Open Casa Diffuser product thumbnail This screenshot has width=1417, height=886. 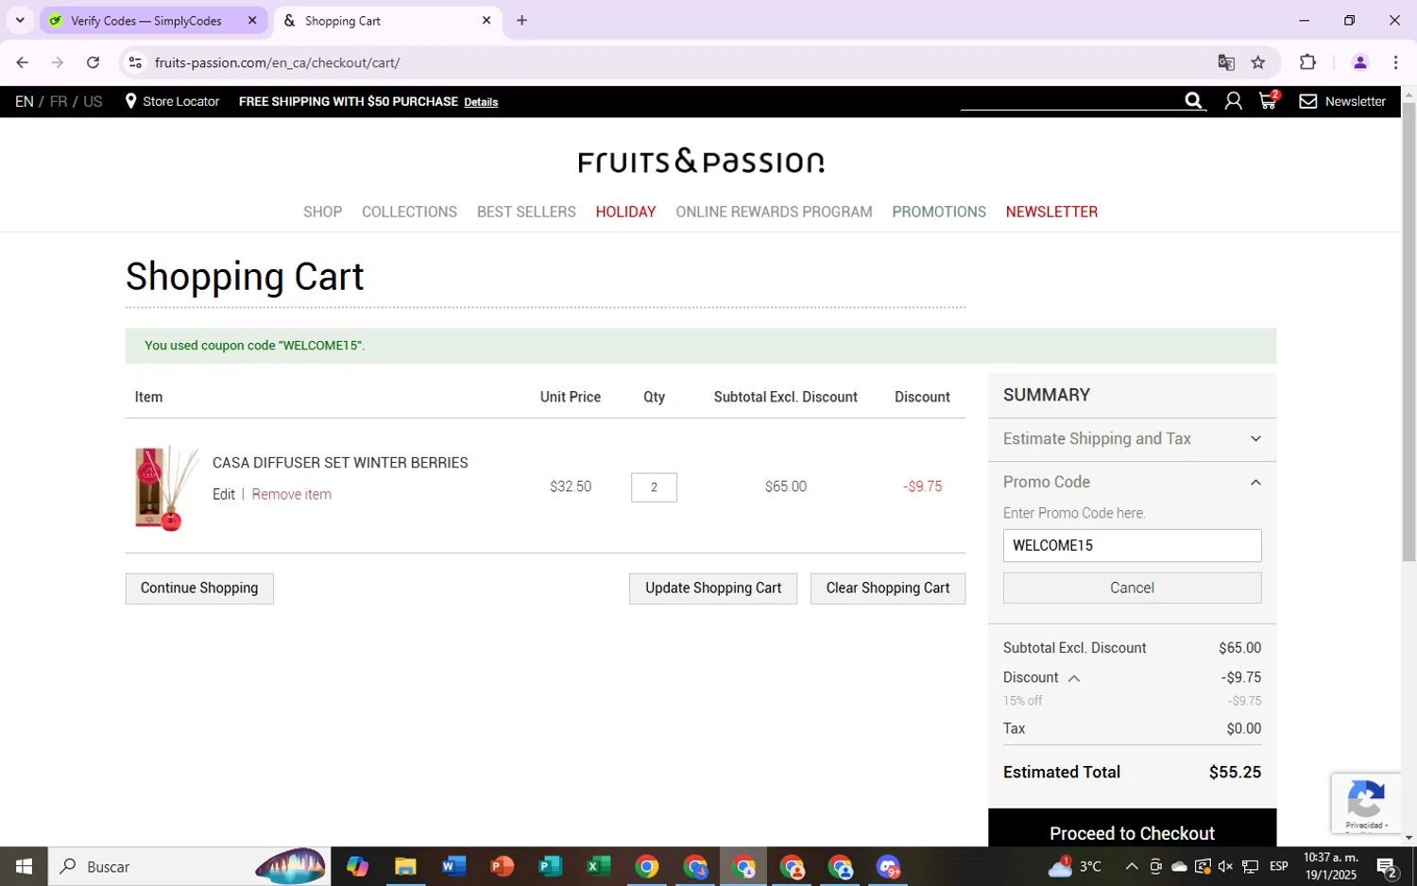pos(165,487)
